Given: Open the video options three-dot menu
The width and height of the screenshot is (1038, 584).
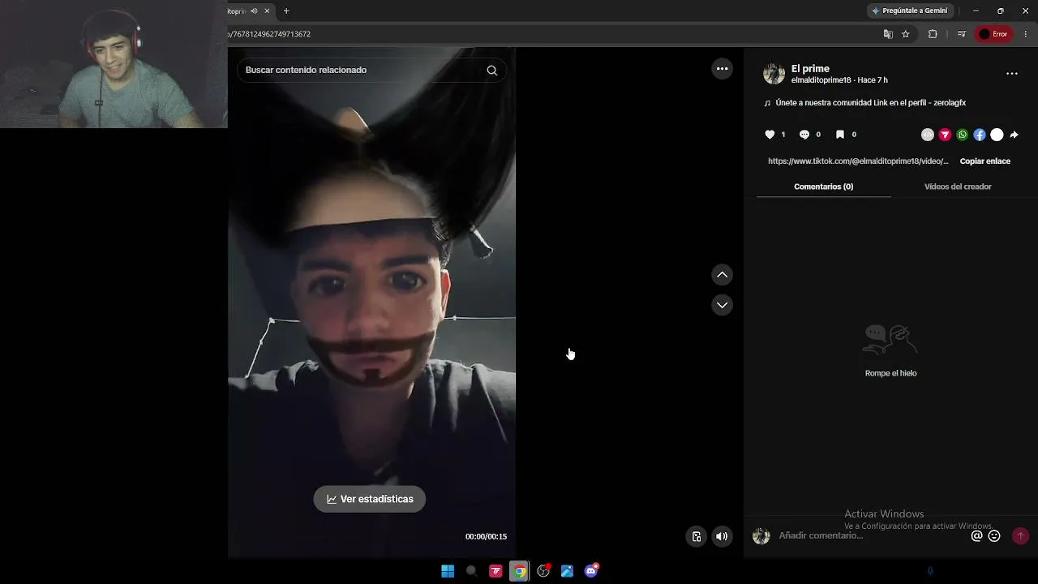Looking at the screenshot, I should click(x=722, y=69).
